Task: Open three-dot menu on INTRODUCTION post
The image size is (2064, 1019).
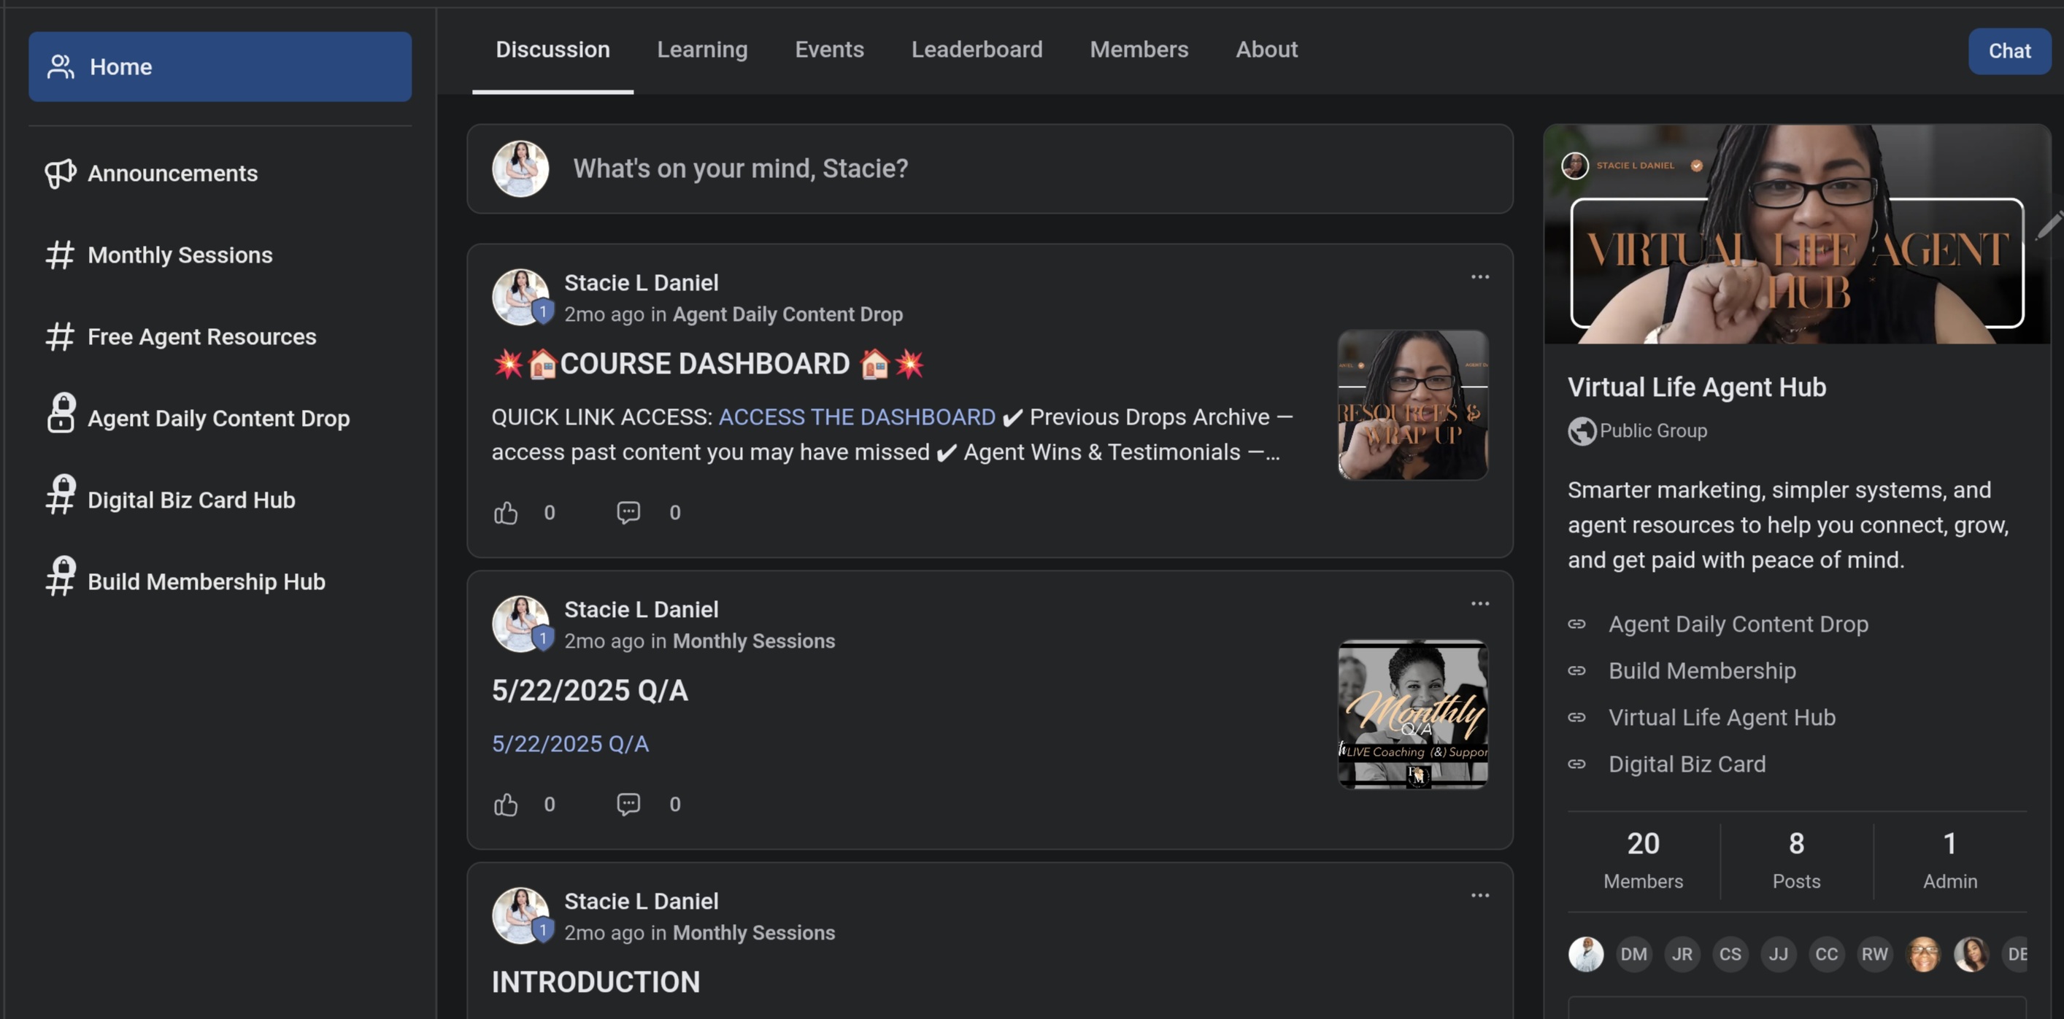Action: (x=1479, y=895)
